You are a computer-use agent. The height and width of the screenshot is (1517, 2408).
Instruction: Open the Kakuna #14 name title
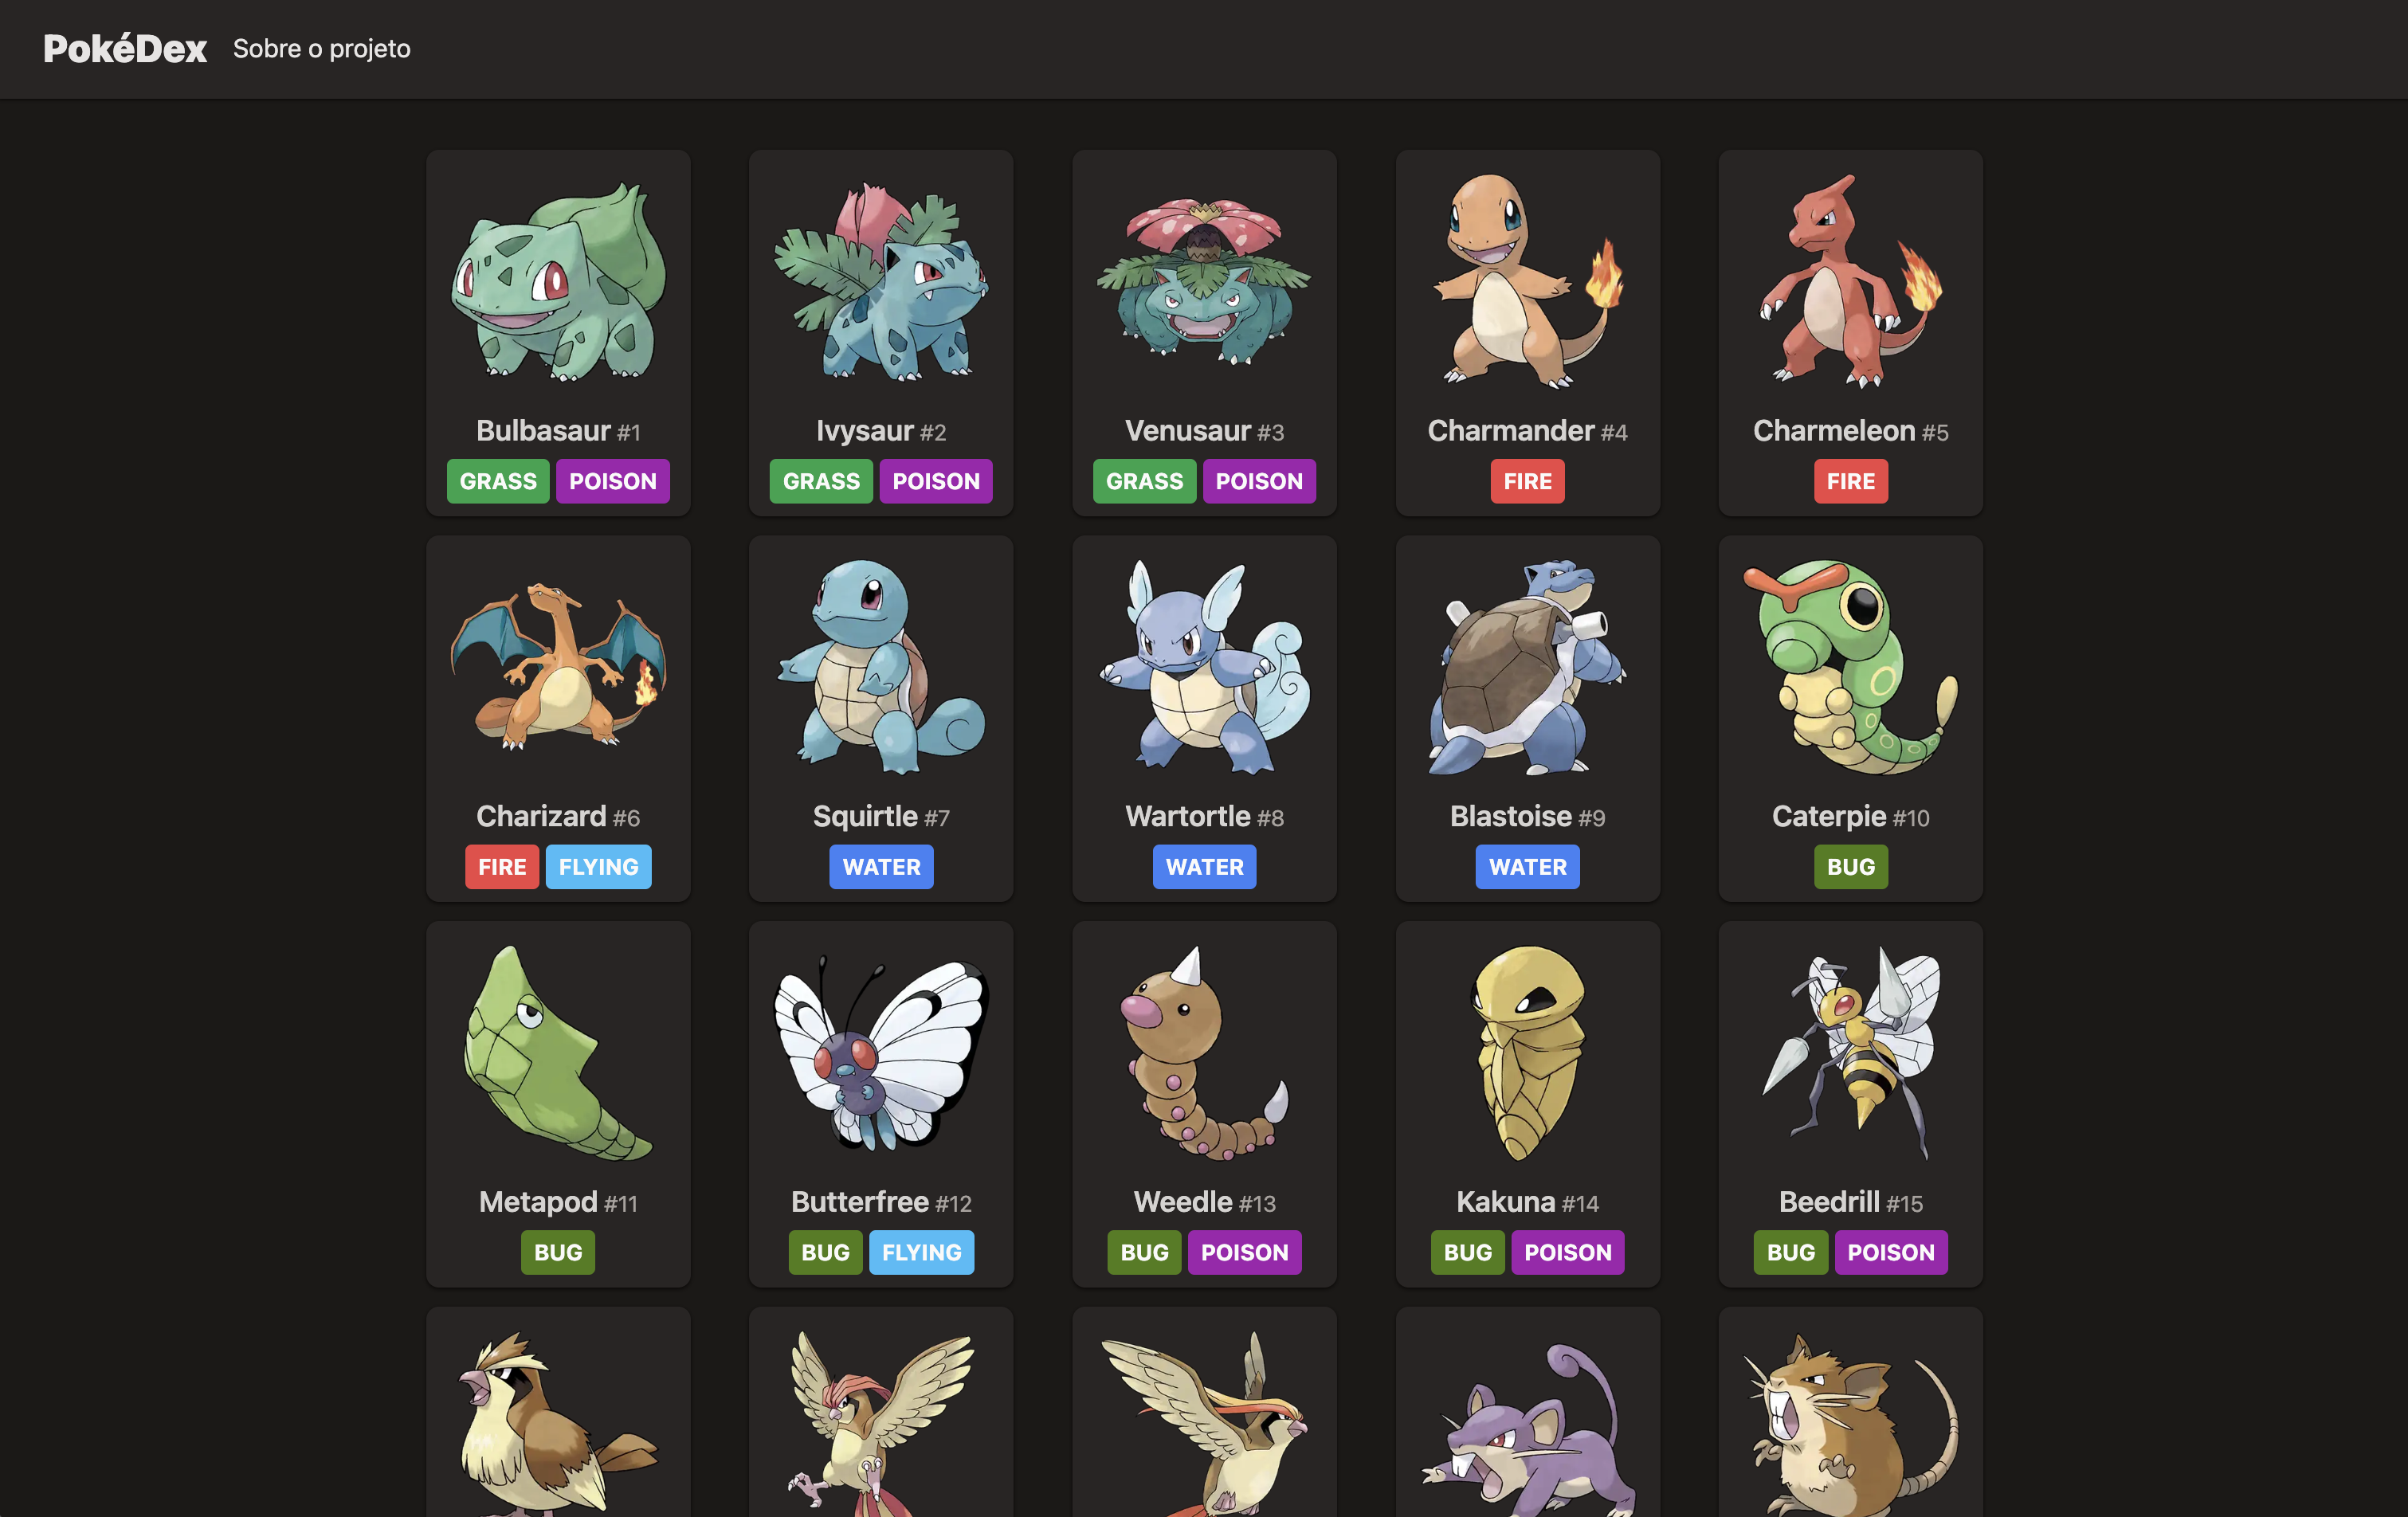[x=1527, y=1202]
